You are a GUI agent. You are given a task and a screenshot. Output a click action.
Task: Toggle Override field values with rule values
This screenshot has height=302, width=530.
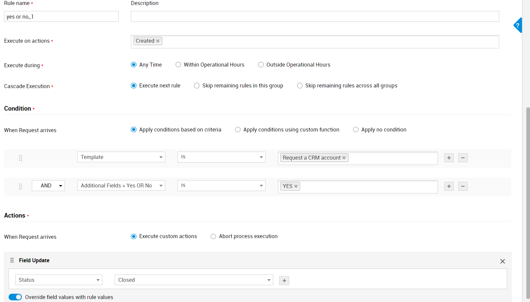tap(15, 297)
